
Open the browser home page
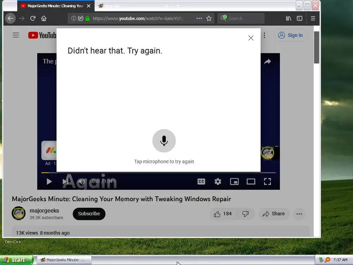tap(44, 19)
